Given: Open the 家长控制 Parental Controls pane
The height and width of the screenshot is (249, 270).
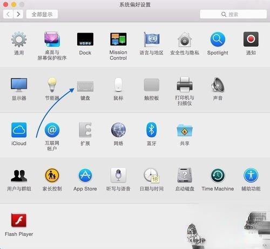Looking at the screenshot, I should point(52,175).
